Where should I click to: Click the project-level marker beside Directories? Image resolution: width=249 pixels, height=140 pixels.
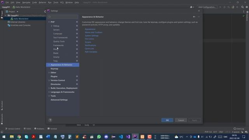77,84
